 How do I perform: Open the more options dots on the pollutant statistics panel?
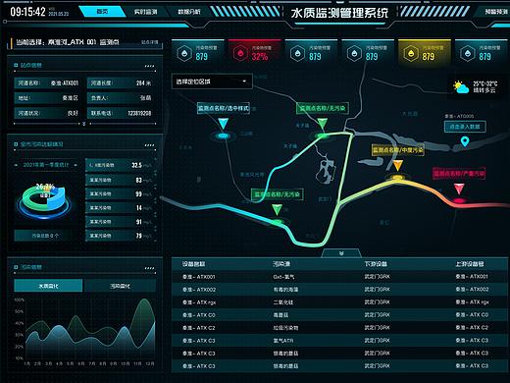coord(149,145)
